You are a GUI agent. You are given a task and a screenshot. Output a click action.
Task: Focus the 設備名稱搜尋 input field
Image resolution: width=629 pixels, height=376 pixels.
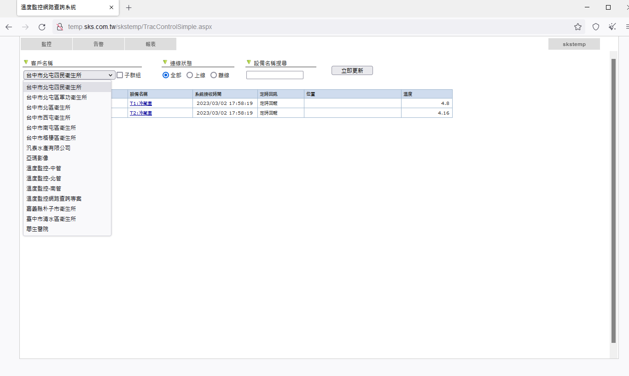tap(275, 75)
